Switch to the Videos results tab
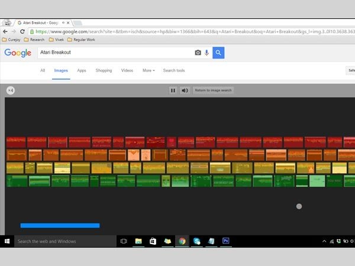355x266 pixels. click(x=127, y=70)
